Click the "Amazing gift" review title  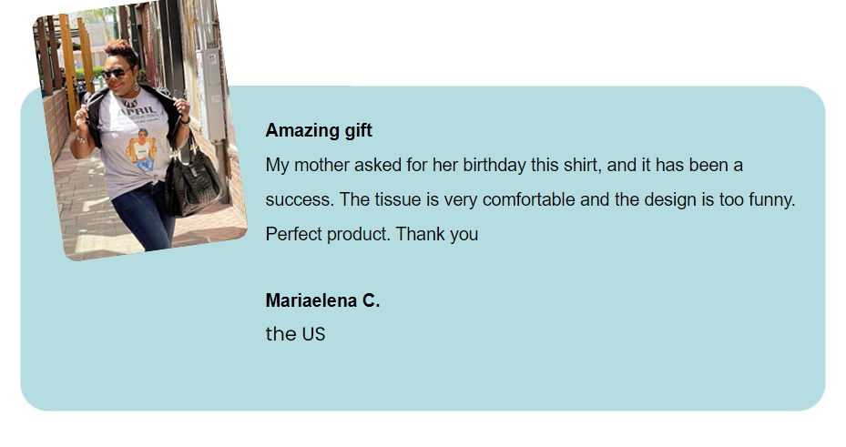click(x=319, y=131)
